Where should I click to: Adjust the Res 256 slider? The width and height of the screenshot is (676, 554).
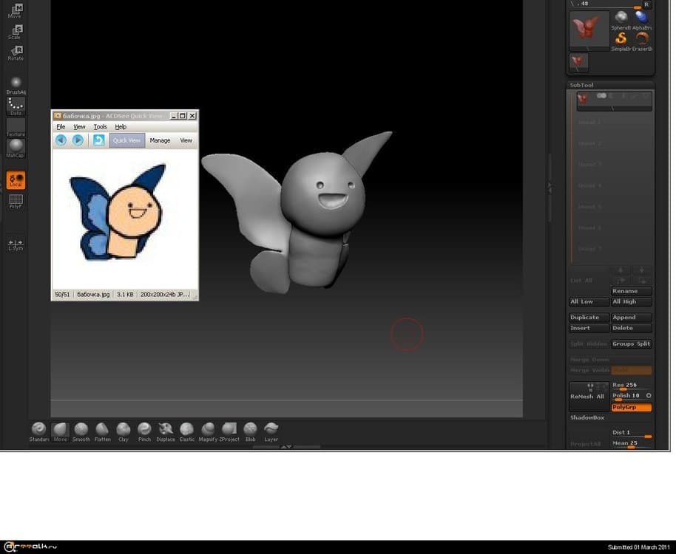click(x=632, y=386)
